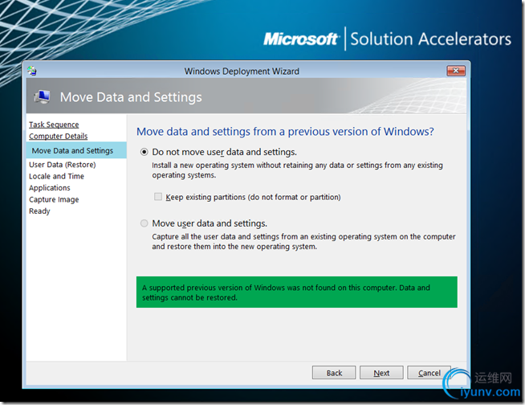This screenshot has height=405, width=525.
Task: Close the Windows Deployment Wizard window
Action: click(x=456, y=71)
